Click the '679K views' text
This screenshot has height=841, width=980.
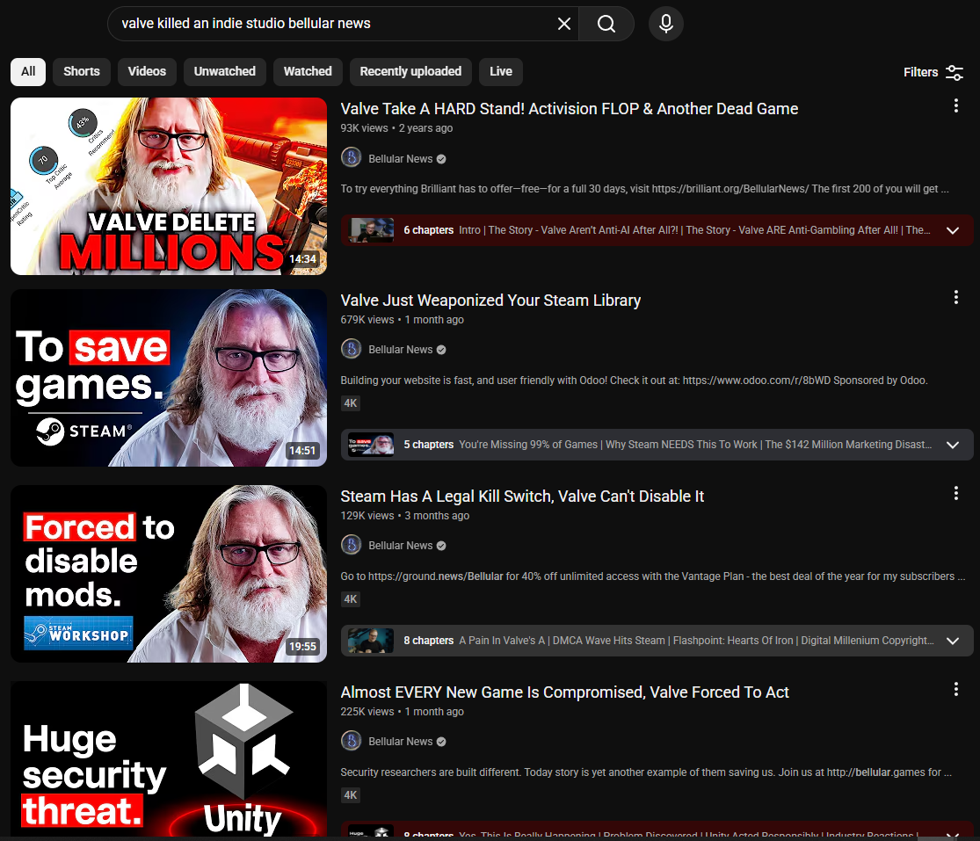[367, 320]
